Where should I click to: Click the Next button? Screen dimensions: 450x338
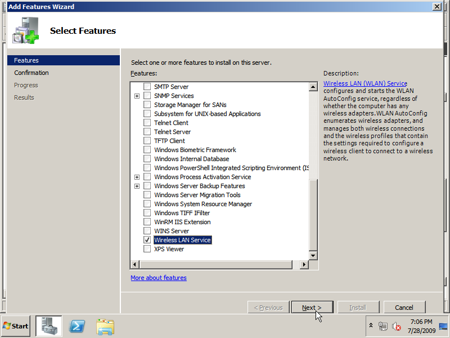pyautogui.click(x=312, y=307)
